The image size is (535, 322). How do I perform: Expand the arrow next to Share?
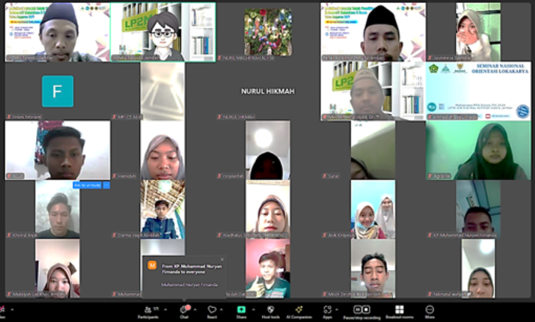[x=254, y=309]
